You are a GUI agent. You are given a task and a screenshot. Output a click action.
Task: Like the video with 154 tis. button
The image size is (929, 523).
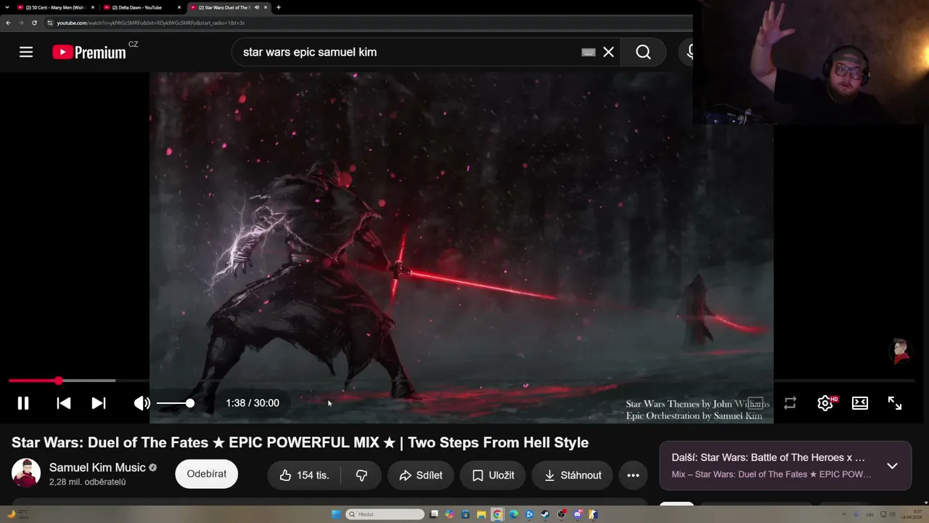pos(304,475)
